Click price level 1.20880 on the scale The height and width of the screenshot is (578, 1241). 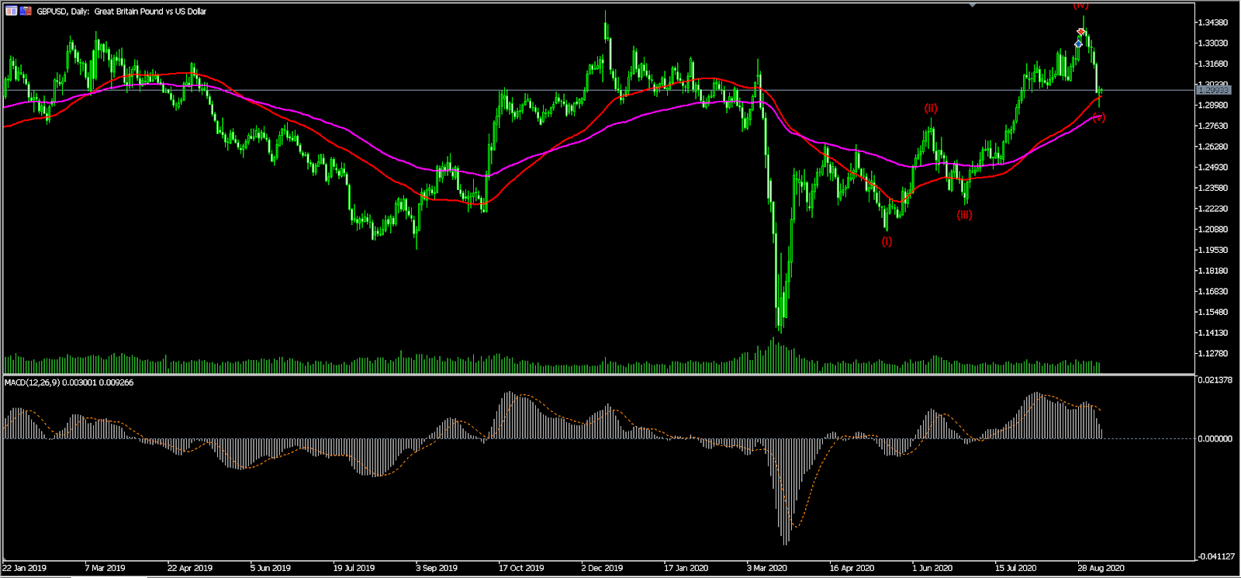(1212, 229)
